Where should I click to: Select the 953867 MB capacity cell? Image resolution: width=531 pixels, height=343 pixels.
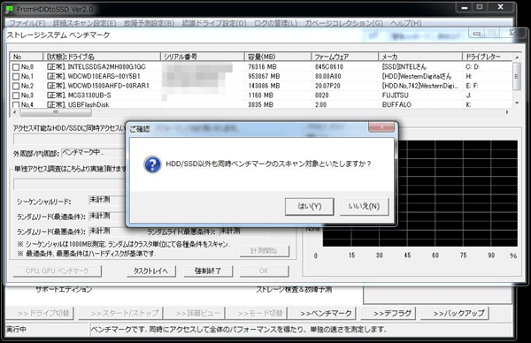pyautogui.click(x=264, y=76)
